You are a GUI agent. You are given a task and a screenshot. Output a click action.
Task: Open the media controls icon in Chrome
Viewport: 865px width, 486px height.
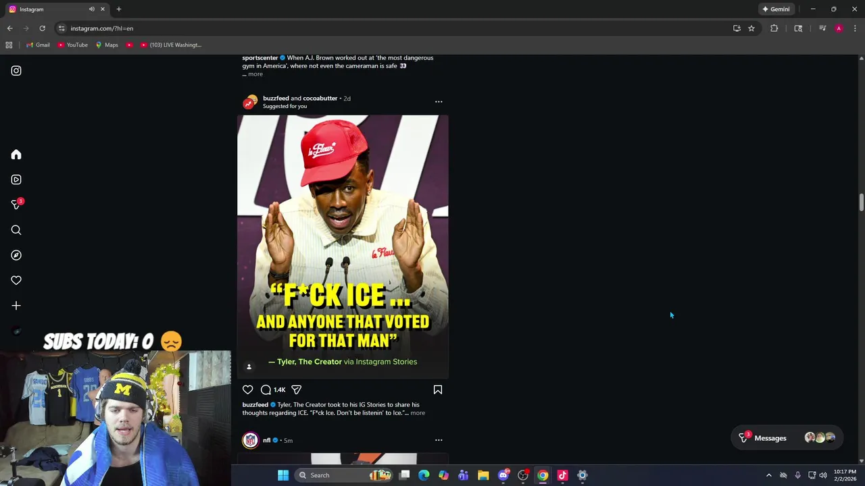822,28
